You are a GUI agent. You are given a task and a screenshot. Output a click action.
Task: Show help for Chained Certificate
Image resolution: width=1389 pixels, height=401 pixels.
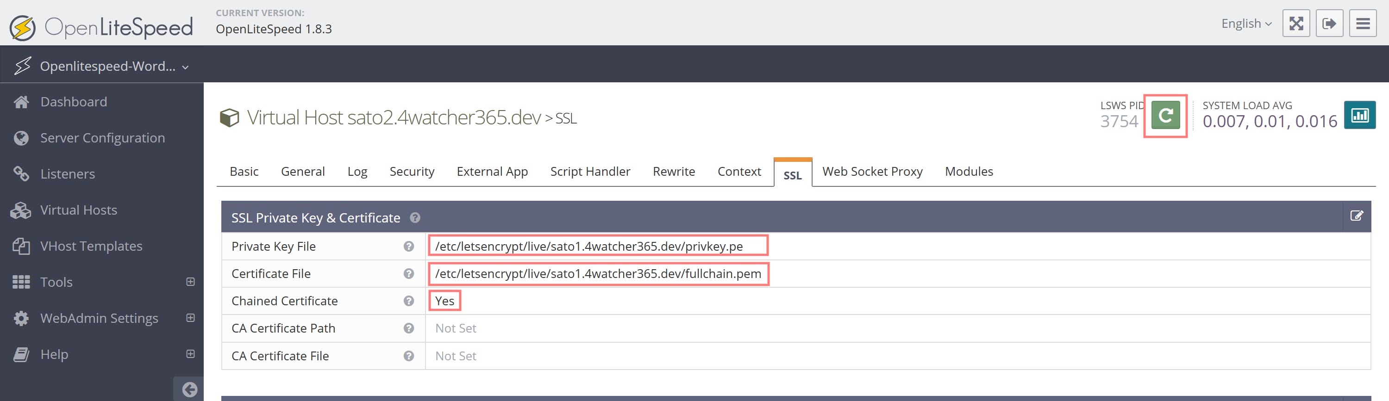tap(409, 301)
